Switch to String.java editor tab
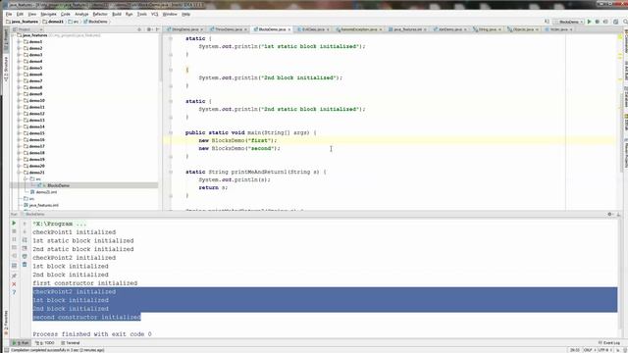This screenshot has height=353, width=628. coord(487,29)
